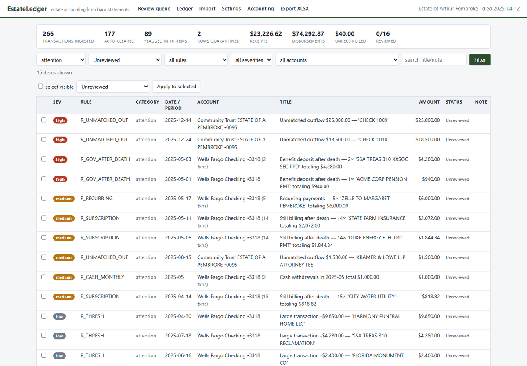Click the $6,000.00 amount cell
Viewport: 527px width, 366px height.
[429, 199]
